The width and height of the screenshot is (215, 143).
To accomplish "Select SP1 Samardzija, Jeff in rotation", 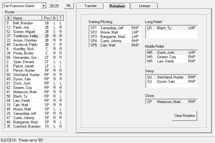I will [x=114, y=28].
